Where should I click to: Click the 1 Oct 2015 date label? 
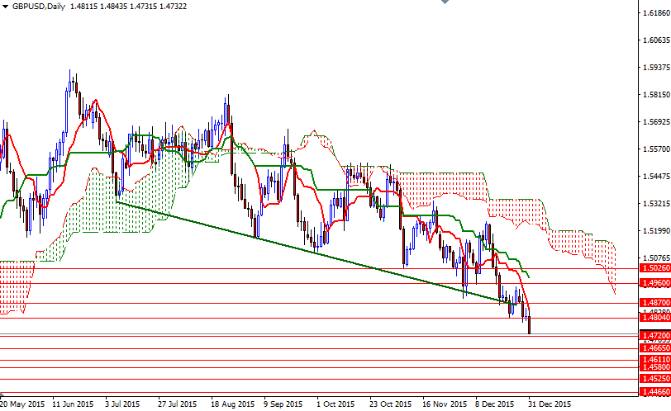coord(335,404)
